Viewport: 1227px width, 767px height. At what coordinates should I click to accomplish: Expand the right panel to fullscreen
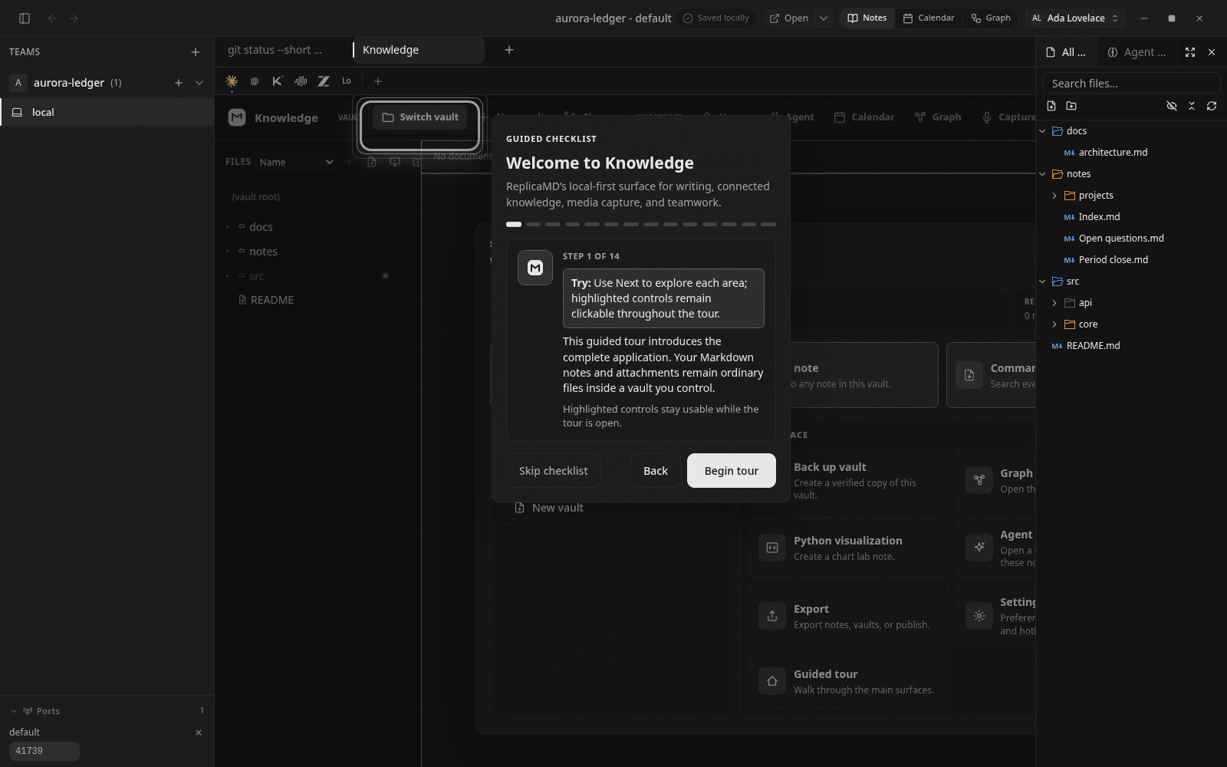coord(1190,52)
